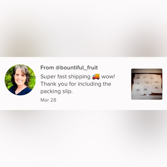The image size is (167, 167).
Task: Open the reviewer's circular profile photo
Action: point(20,80)
